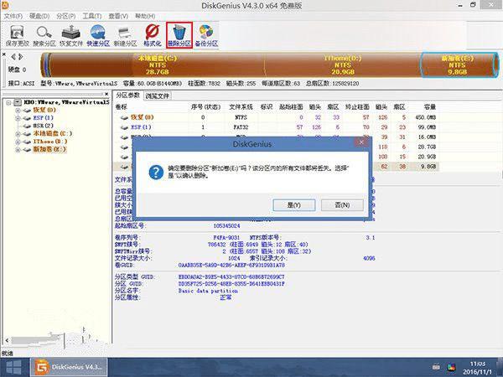Close the disk map panel with small x
Viewport: 503px width, 377px height.
click(4, 54)
